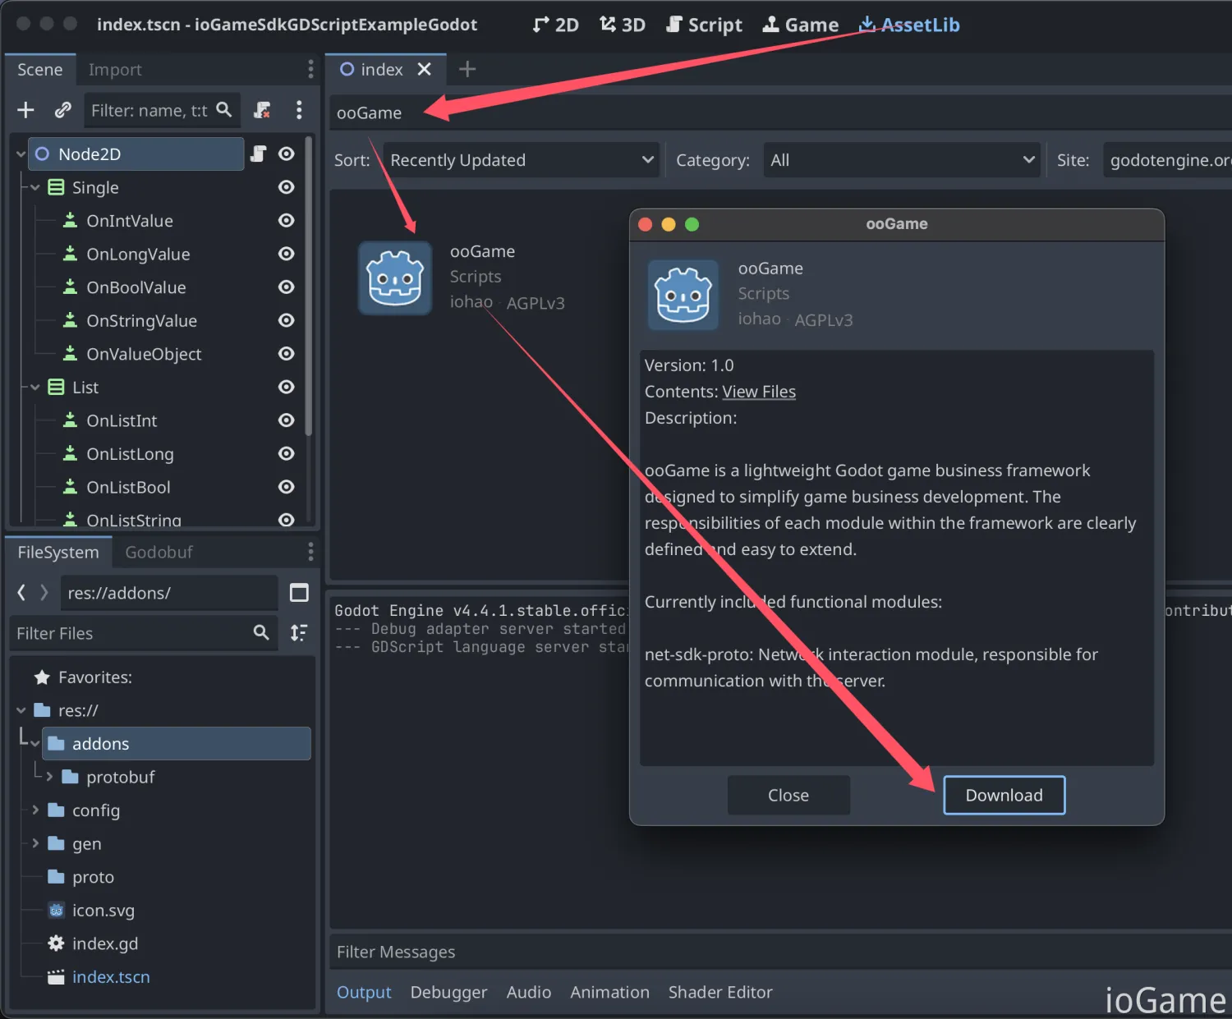Open the script attached to Node2D
1232x1019 pixels.
(258, 154)
